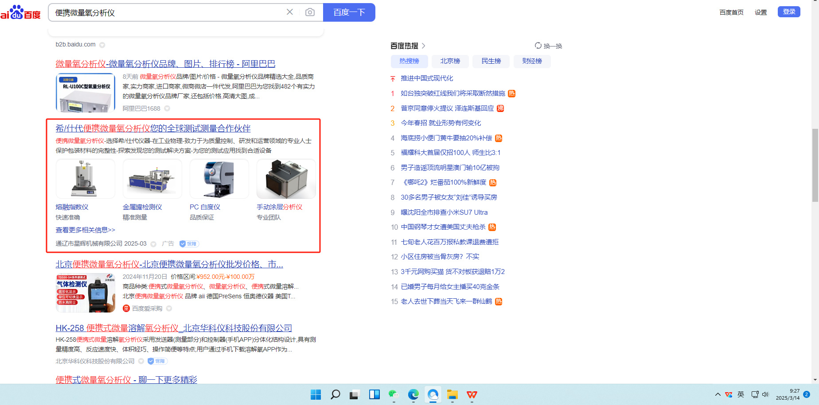The image size is (819, 405).
Task: Expand the hidden system tray icons chevron
Action: coord(718,394)
